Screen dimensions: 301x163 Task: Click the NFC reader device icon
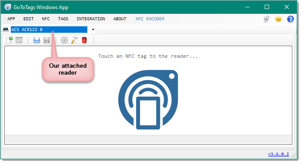[x=6, y=29]
